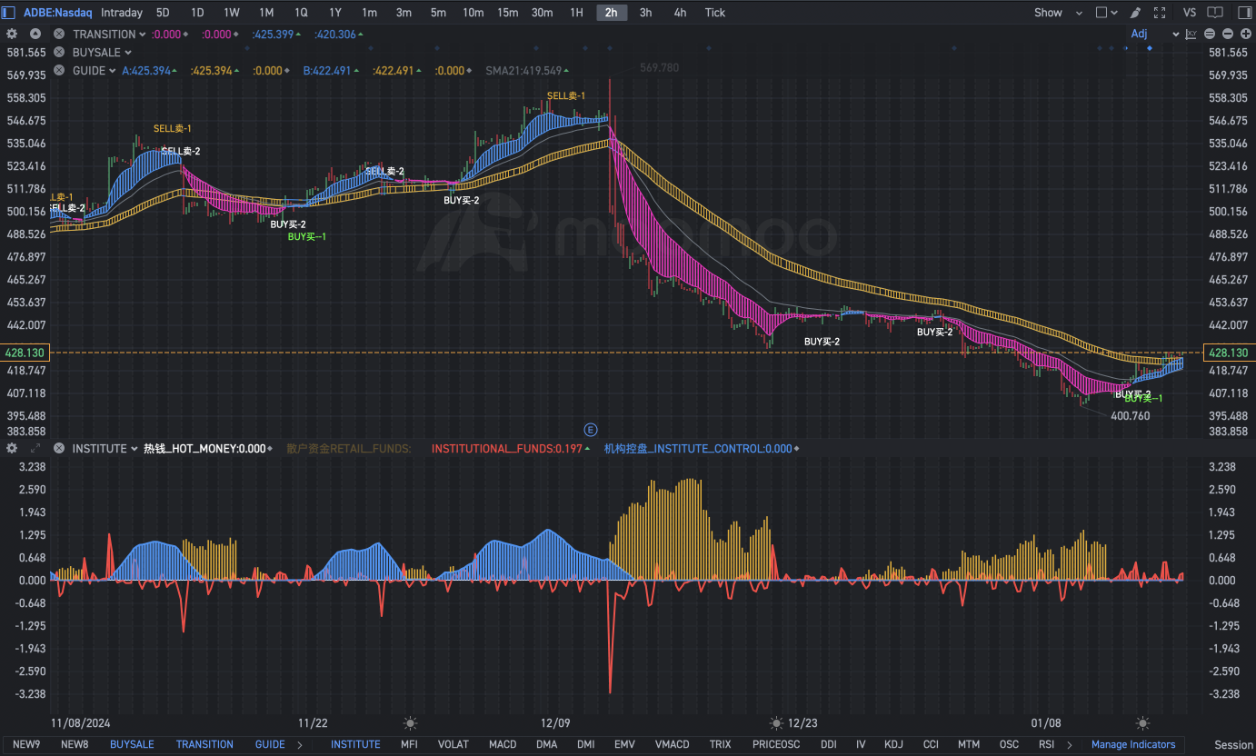The height and width of the screenshot is (756, 1256).
Task: Select the 1D timeframe
Action: click(197, 13)
